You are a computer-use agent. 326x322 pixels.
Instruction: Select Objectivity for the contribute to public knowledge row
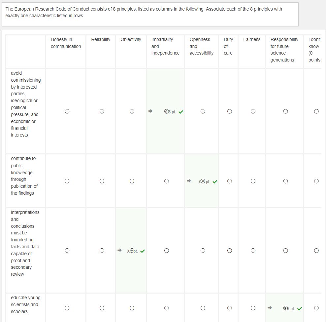click(132, 181)
